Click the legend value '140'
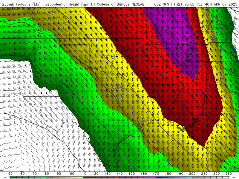 click(119, 174)
